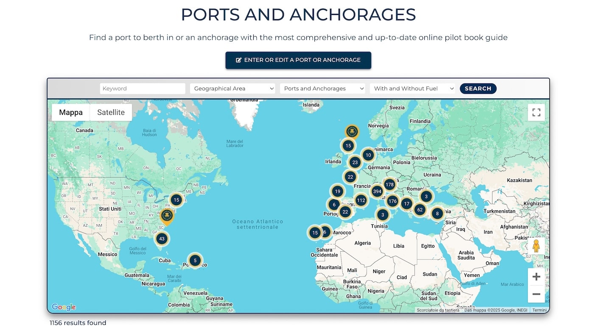594x334 pixels.
Task: Click the Search button
Action: point(478,89)
